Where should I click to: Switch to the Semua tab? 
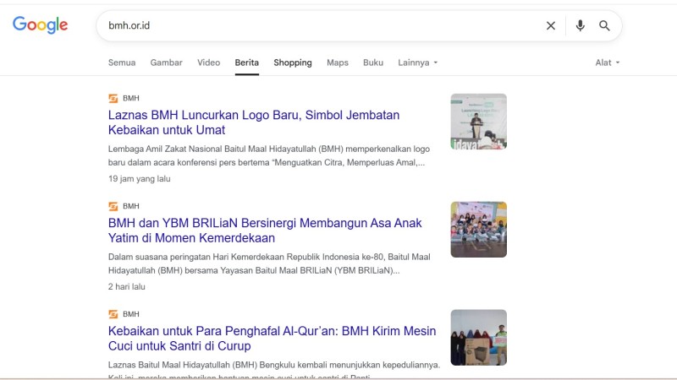coord(122,62)
